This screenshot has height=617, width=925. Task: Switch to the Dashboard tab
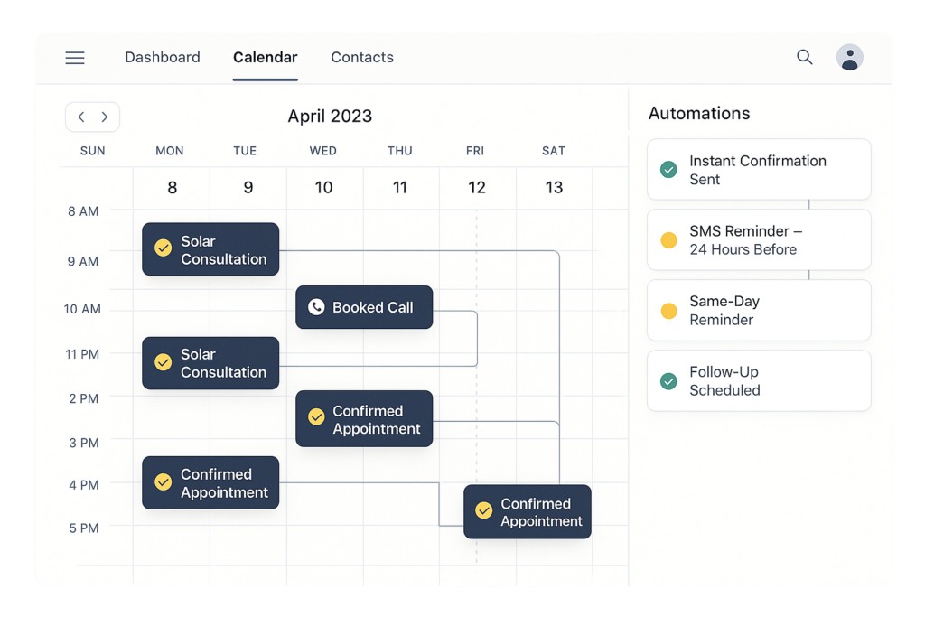tap(163, 58)
